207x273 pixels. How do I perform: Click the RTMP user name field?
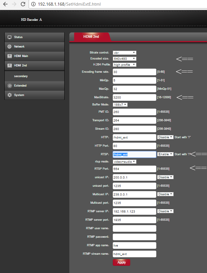coord(135,228)
